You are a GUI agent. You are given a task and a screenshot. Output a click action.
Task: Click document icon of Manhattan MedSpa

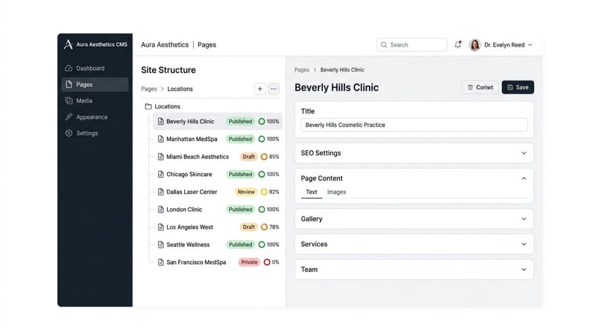coord(161,139)
